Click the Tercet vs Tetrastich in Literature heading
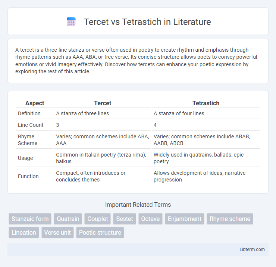Image resolution: width=276 pixels, height=267 pixels. point(147,22)
